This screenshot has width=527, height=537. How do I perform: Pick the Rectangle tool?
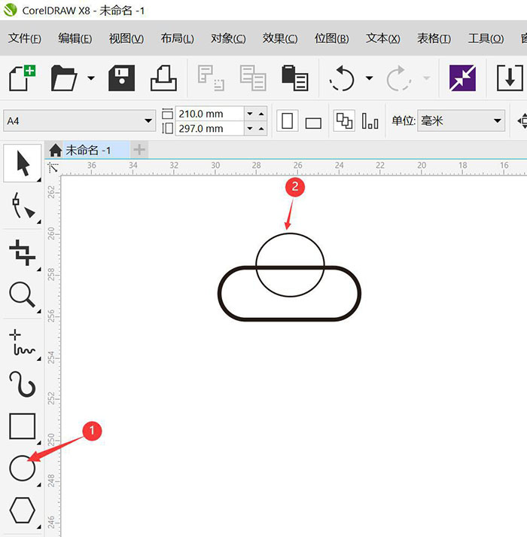pos(23,426)
